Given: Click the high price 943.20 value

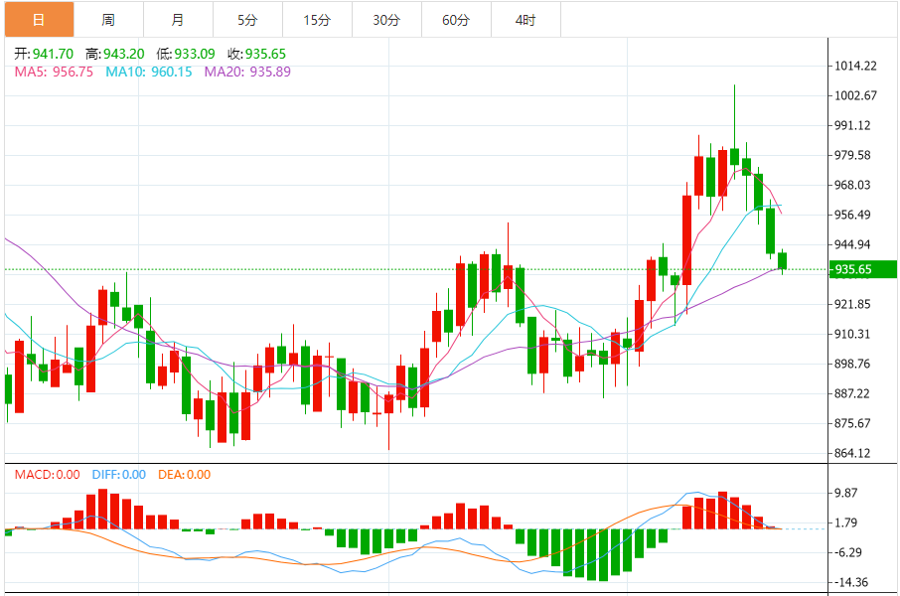Looking at the screenshot, I should 124,54.
